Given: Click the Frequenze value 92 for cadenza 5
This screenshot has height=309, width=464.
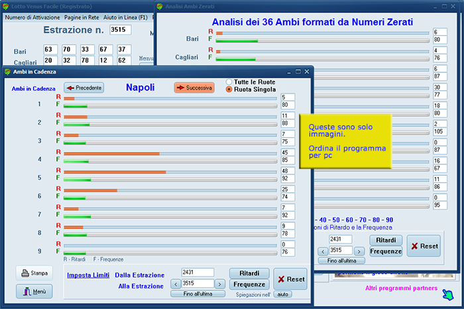Looking at the screenshot, I should (288, 178).
